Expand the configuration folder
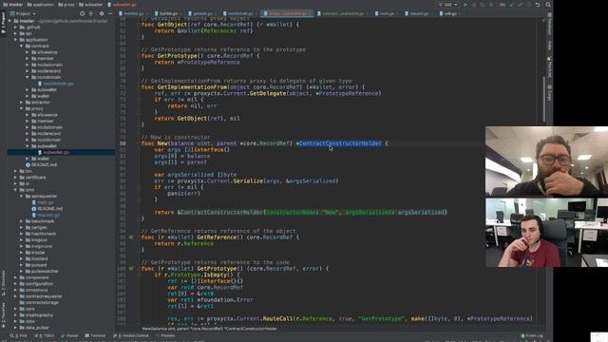 [x=15, y=284]
